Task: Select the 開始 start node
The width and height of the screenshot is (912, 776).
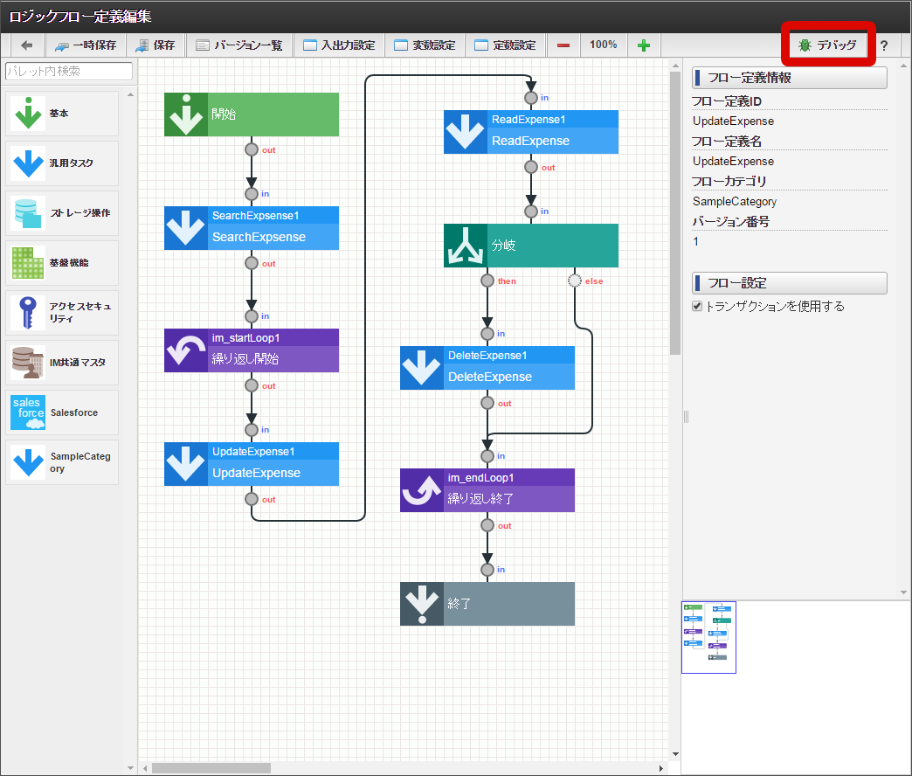Action: [x=252, y=114]
